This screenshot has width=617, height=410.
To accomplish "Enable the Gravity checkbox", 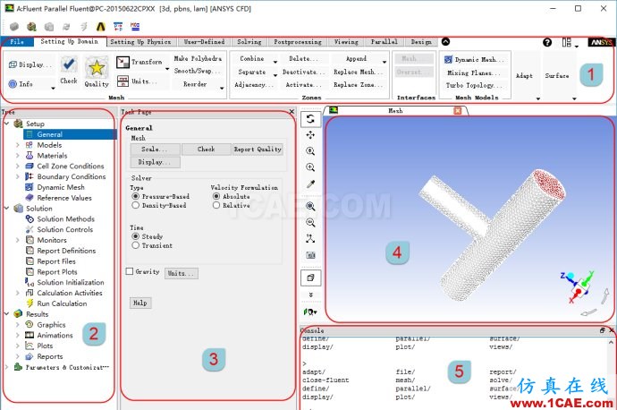I will click(130, 271).
